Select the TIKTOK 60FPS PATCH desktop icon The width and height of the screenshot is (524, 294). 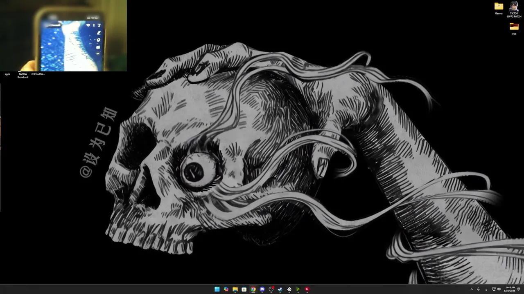pyautogui.click(x=514, y=10)
